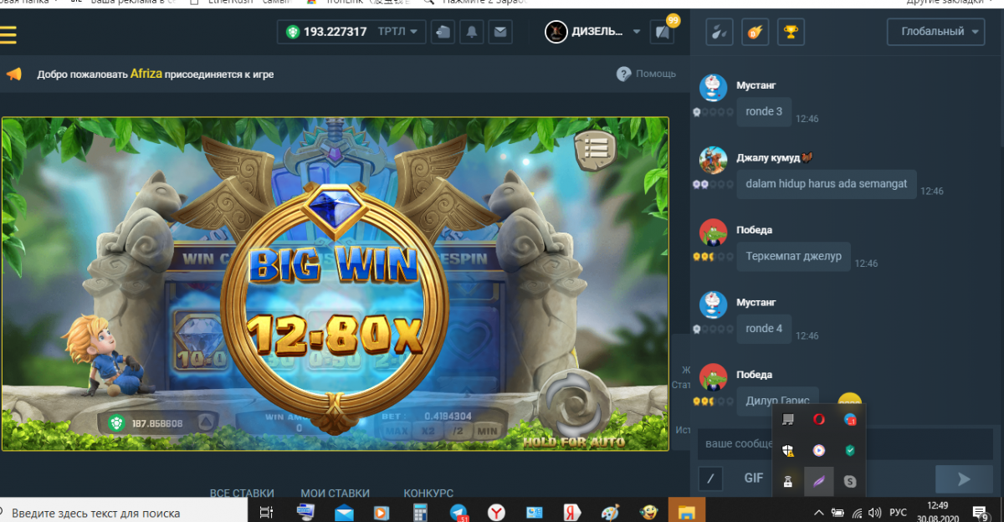This screenshot has width=1004, height=522.
Task: Click the Помощь help link
Action: pyautogui.click(x=647, y=74)
